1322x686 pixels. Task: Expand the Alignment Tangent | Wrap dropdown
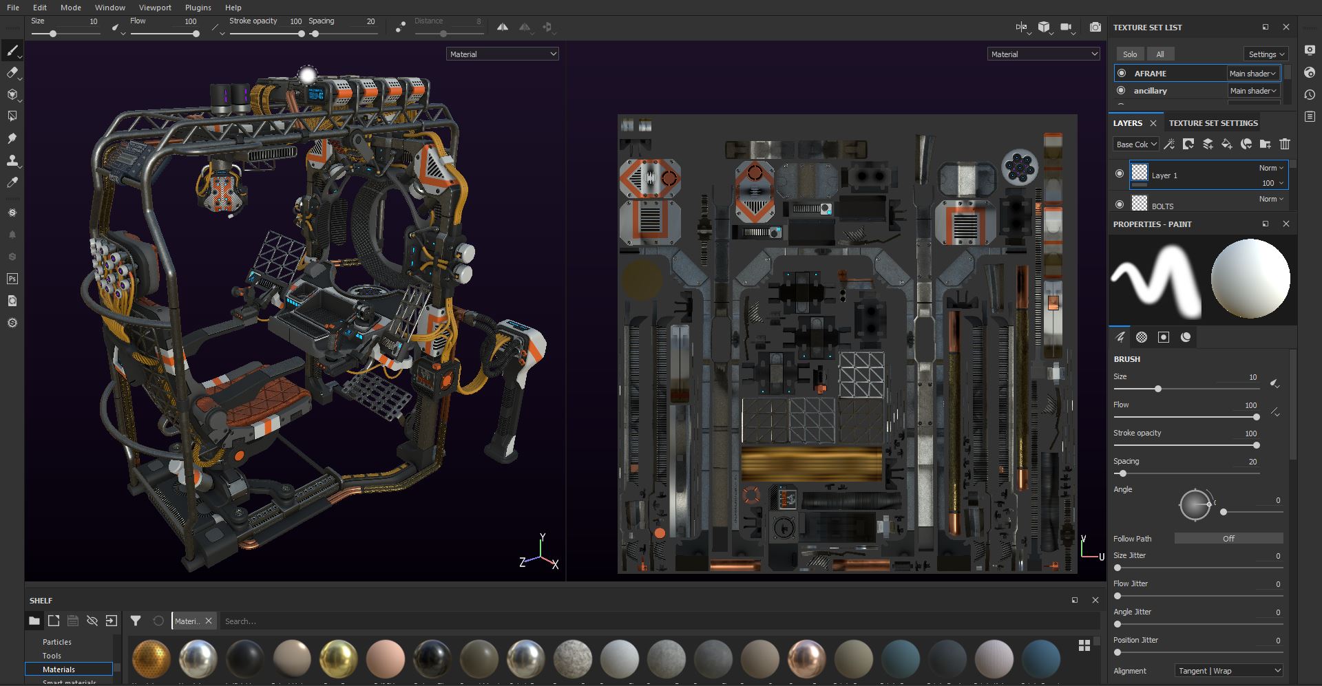[1228, 671]
